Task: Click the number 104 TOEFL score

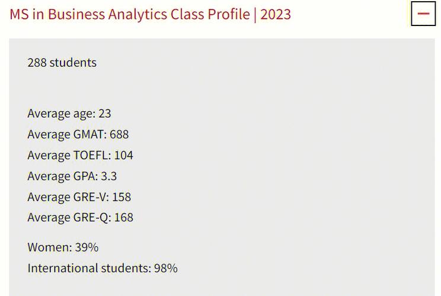Action: 123,155
